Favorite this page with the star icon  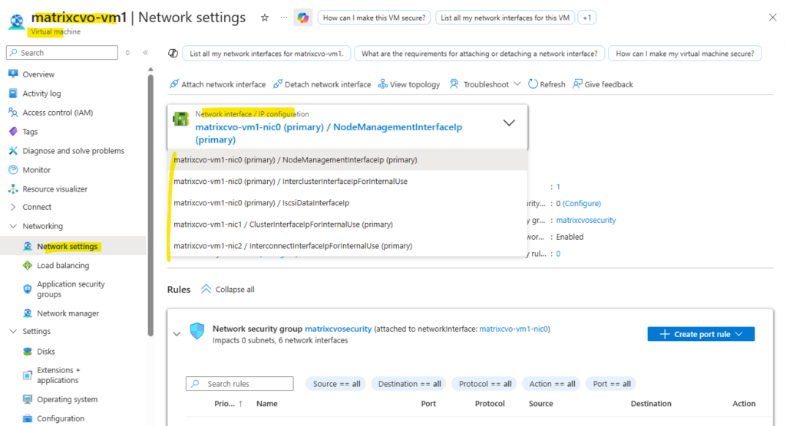click(x=264, y=18)
